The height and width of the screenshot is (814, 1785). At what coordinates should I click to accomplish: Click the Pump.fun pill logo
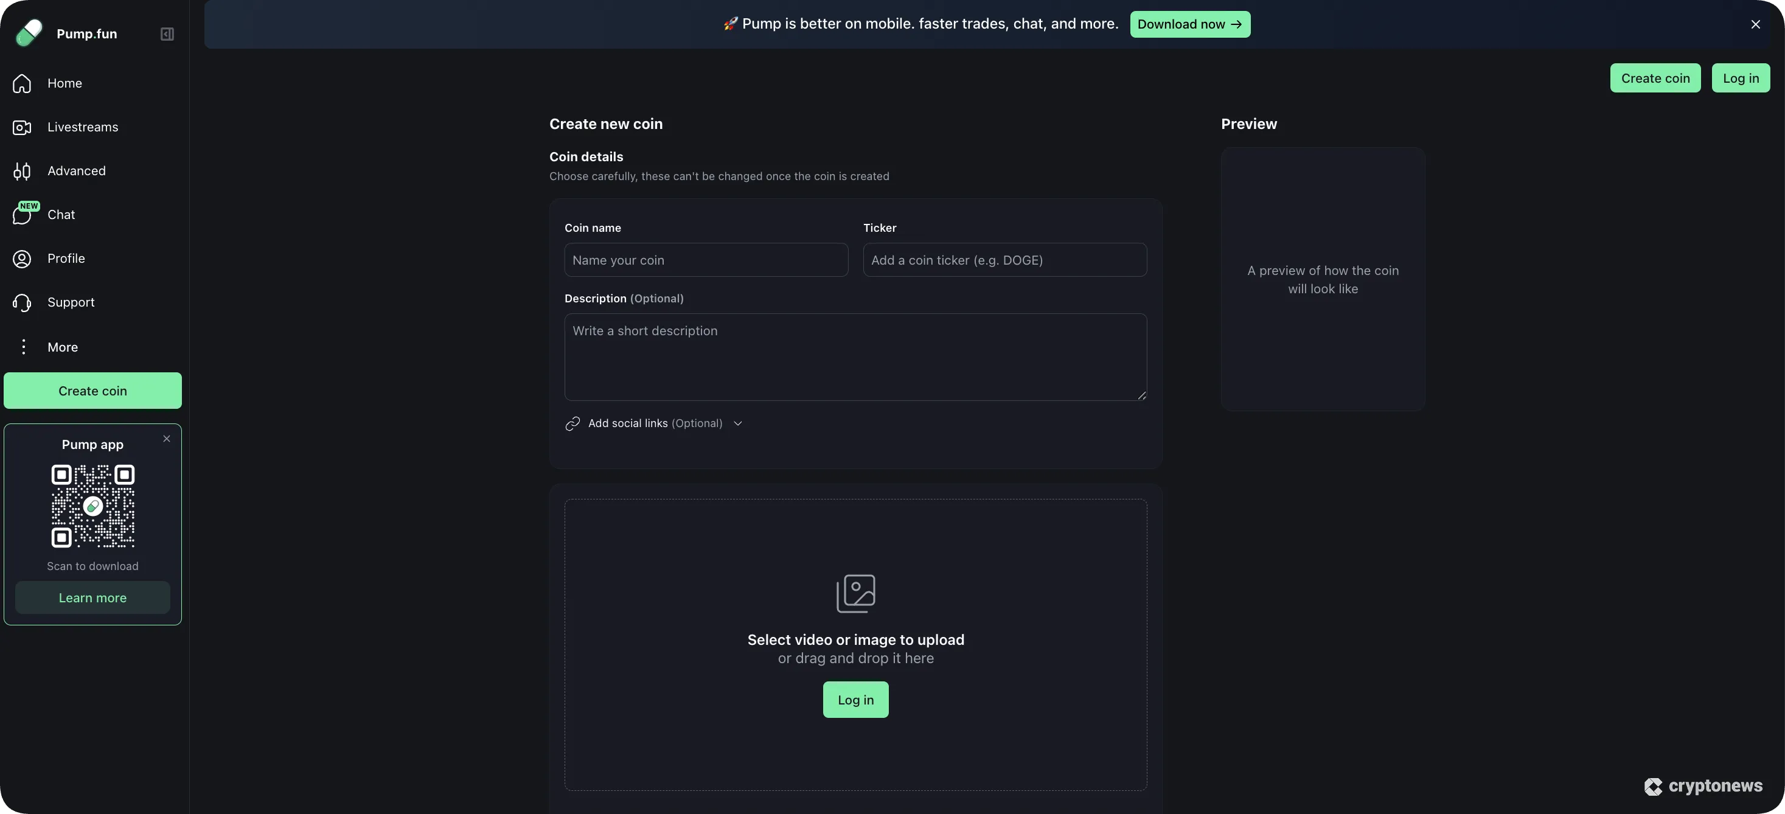click(29, 33)
